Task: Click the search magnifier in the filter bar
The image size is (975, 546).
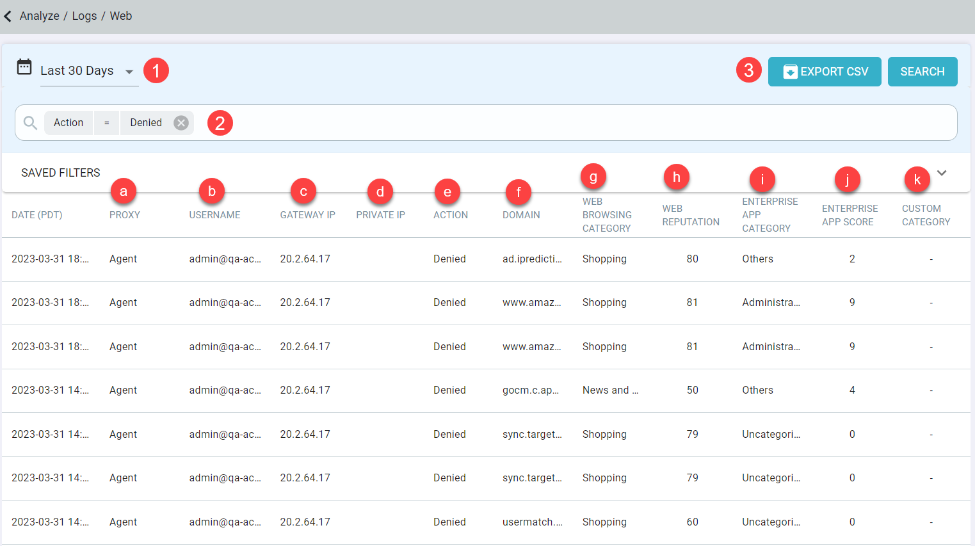Action: [x=29, y=122]
